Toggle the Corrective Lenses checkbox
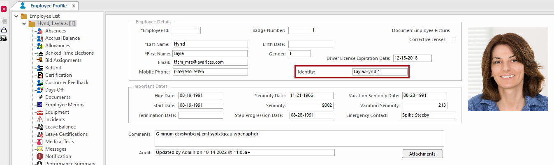 (x=453, y=40)
